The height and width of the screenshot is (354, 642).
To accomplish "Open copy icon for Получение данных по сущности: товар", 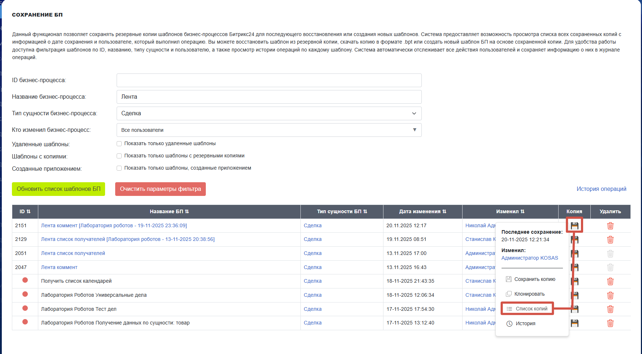I will click(575, 323).
